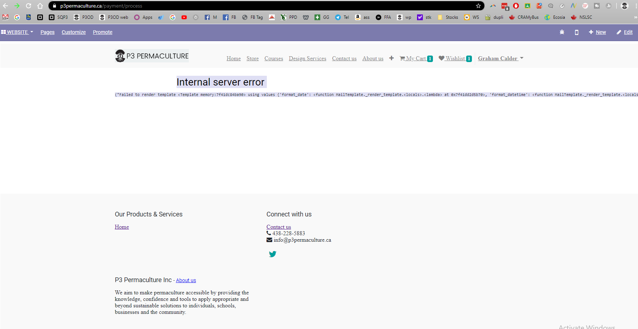The width and height of the screenshot is (638, 329).
Task: Click the envelope icon beside info@p3permaculture.ca
Action: [x=269, y=240]
